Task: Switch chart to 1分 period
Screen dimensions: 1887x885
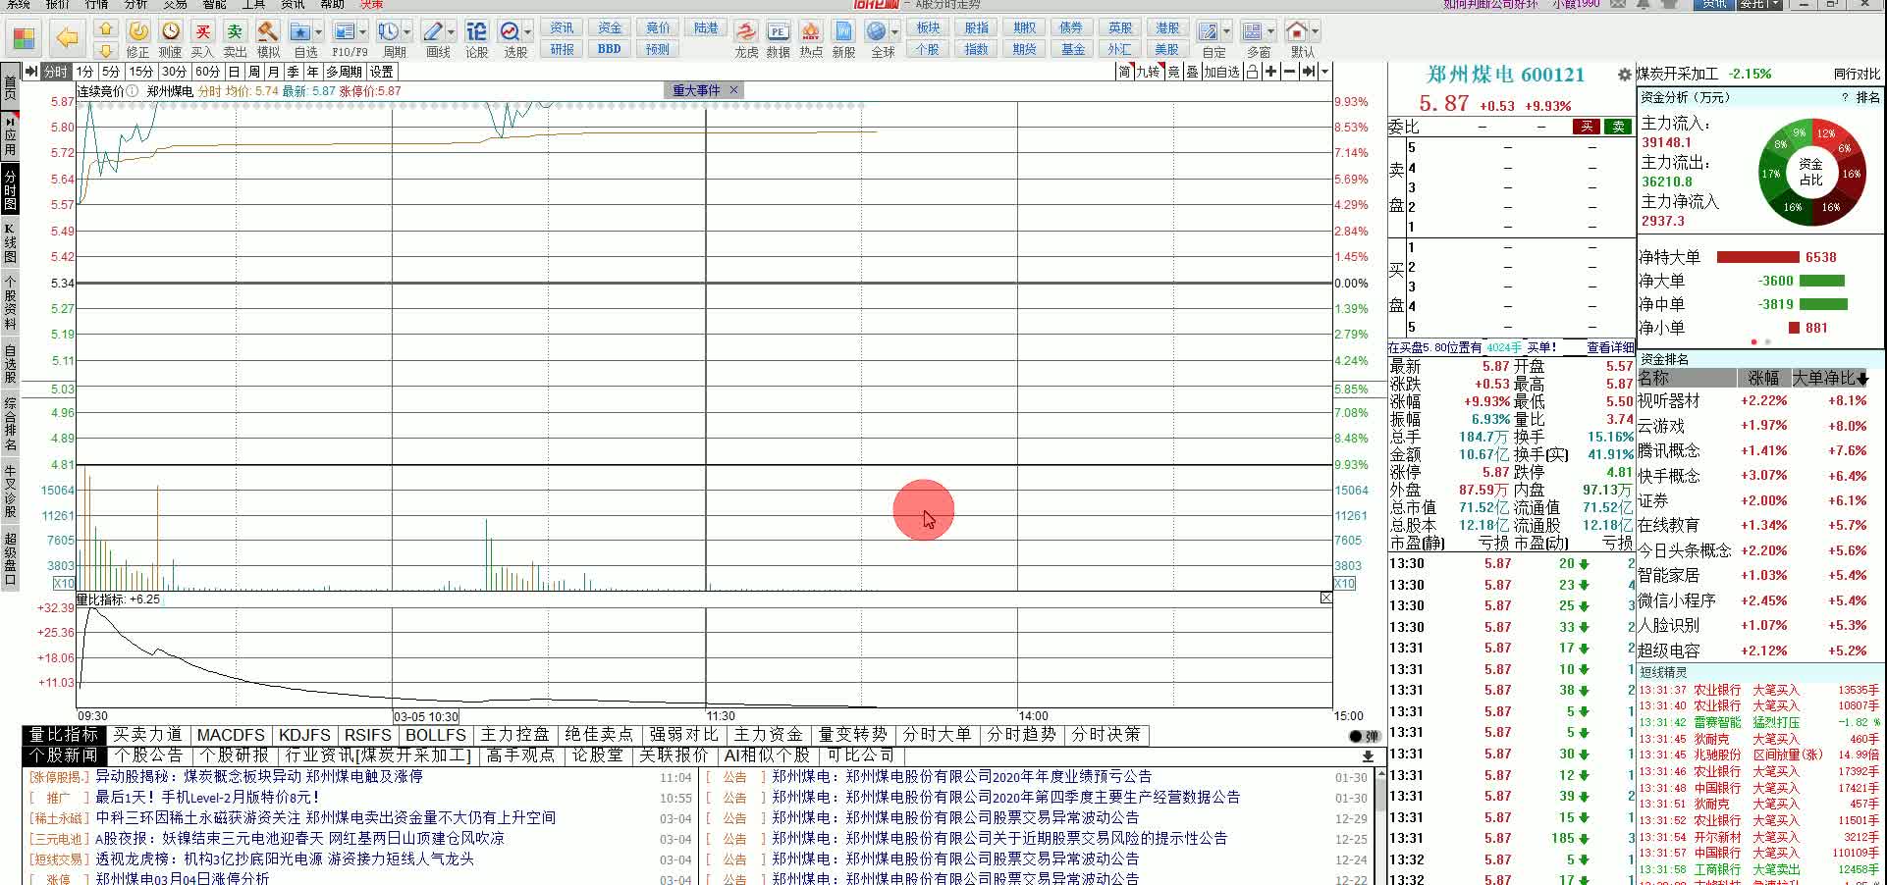Action: (85, 72)
